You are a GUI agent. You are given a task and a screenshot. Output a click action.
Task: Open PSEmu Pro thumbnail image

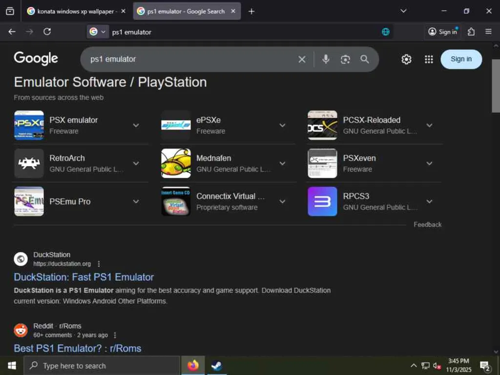(29, 202)
